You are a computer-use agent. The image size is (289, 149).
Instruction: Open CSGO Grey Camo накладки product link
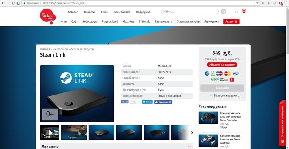click(230, 116)
